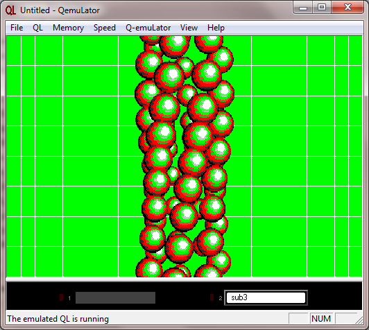Open the Help menu
Viewport: 369px width, 330px height.
point(216,28)
